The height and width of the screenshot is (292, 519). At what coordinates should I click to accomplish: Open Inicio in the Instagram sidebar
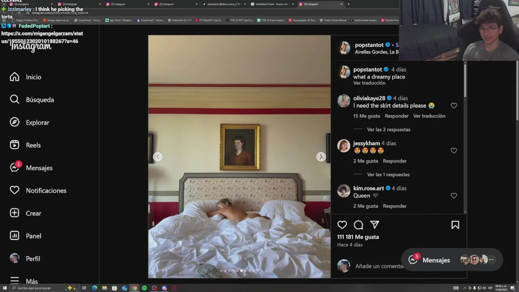coord(26,77)
